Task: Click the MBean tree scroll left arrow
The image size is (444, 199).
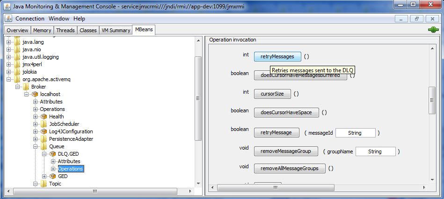Action: (8, 191)
